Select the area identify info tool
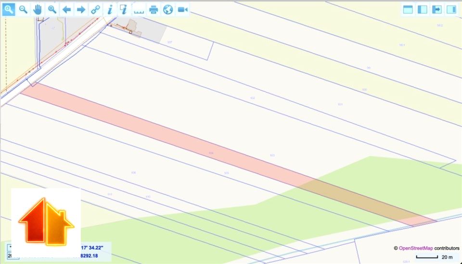 coord(124,10)
